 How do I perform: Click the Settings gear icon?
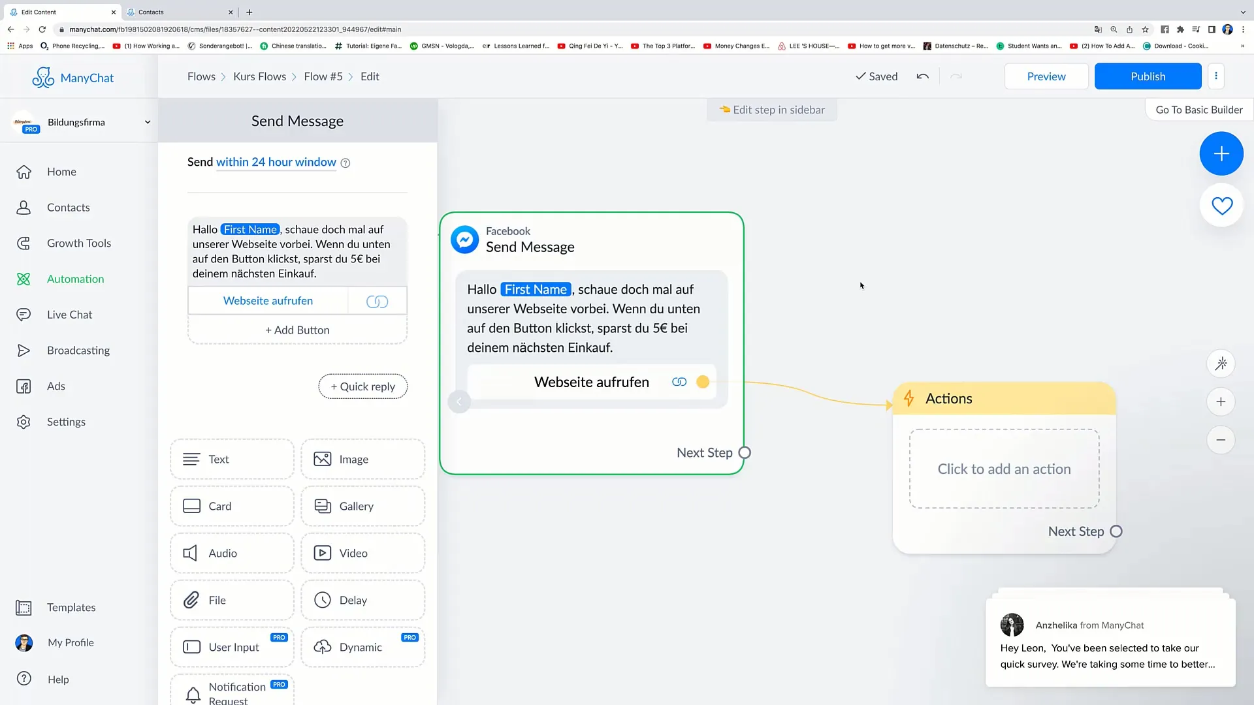click(24, 422)
